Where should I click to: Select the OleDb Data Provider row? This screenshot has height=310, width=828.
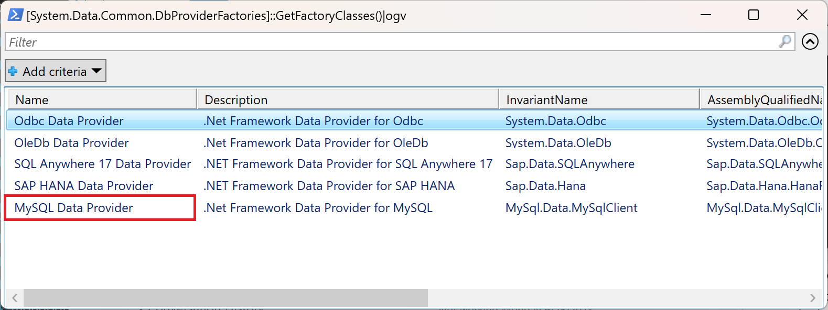pyautogui.click(x=71, y=143)
